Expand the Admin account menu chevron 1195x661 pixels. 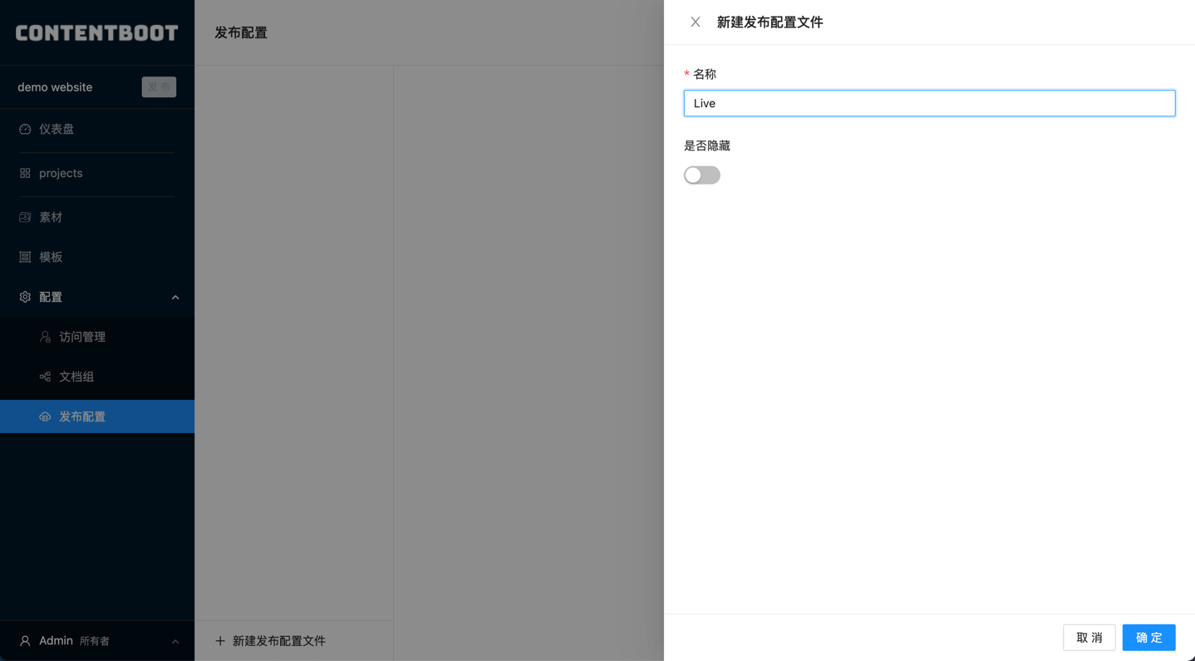[175, 642]
